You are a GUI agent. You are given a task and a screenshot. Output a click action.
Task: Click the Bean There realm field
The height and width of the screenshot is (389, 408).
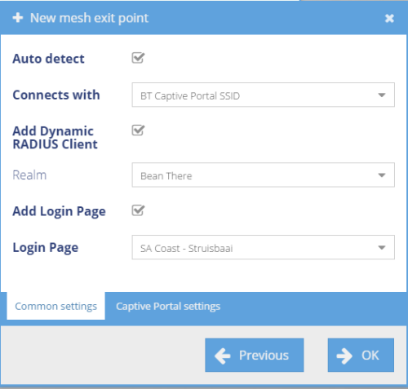[x=263, y=175]
